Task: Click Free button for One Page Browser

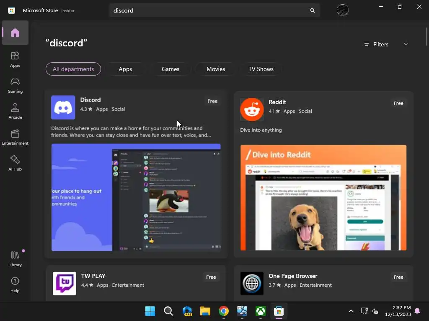Action: pyautogui.click(x=398, y=277)
